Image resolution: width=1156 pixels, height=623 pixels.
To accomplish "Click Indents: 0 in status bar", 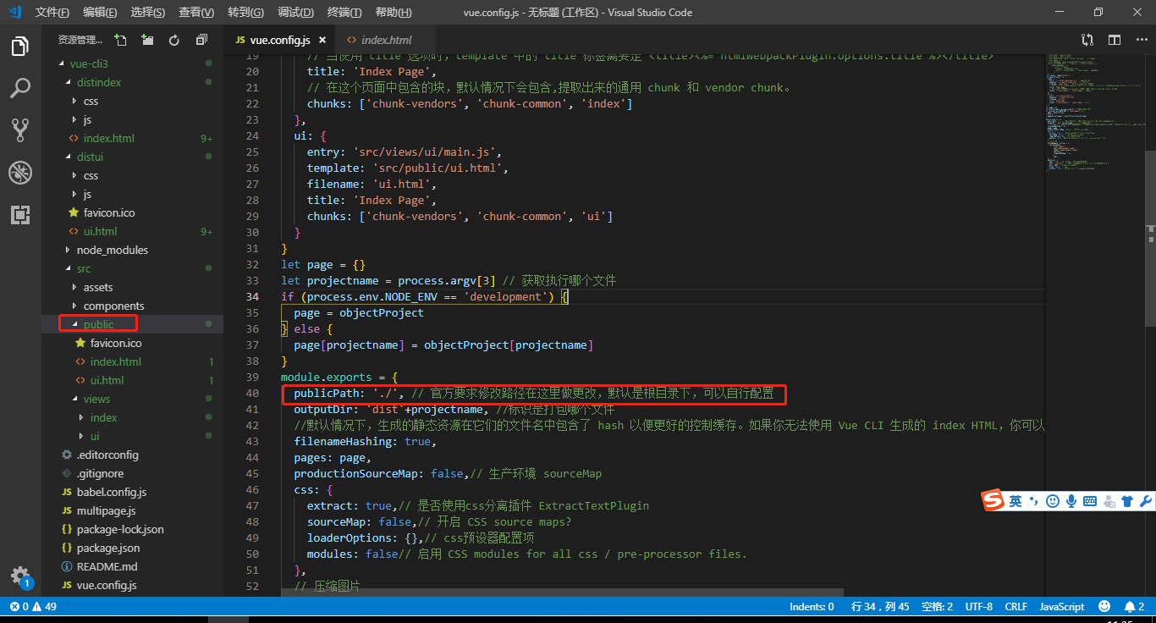I will click(x=812, y=607).
